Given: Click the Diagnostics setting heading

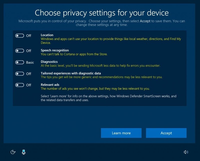Looking at the screenshot, I should [x=49, y=61].
